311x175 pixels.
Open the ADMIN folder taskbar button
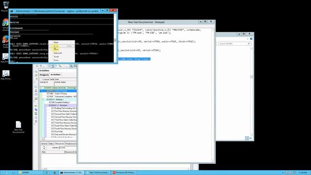[30, 173]
